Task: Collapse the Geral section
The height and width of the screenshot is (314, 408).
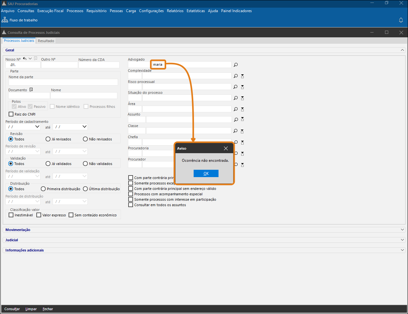Action: coord(403,50)
